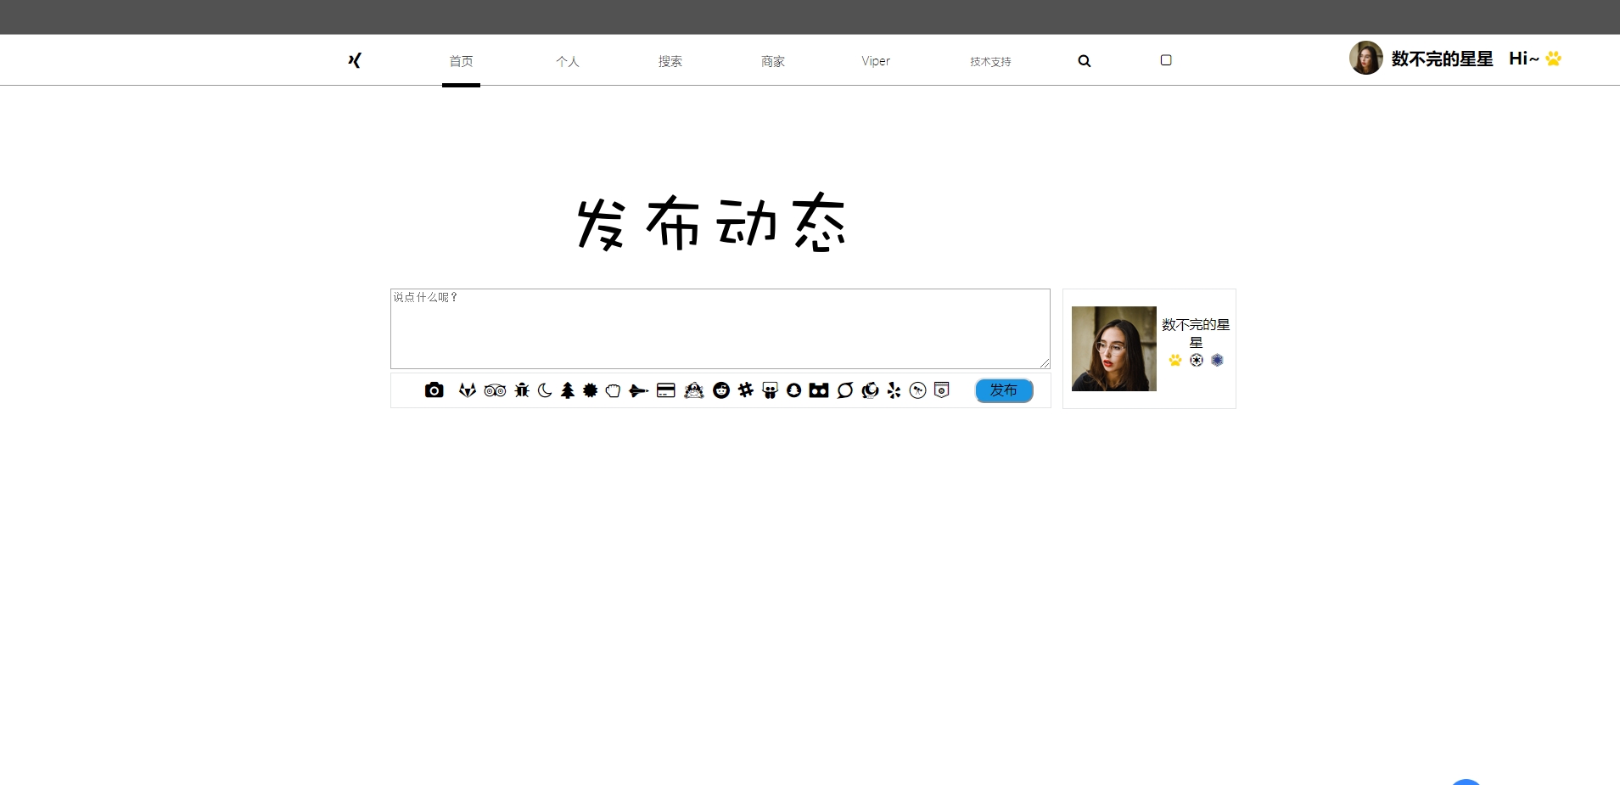The height and width of the screenshot is (785, 1620).
Task: Open the 商家 tab
Action: pos(773,61)
